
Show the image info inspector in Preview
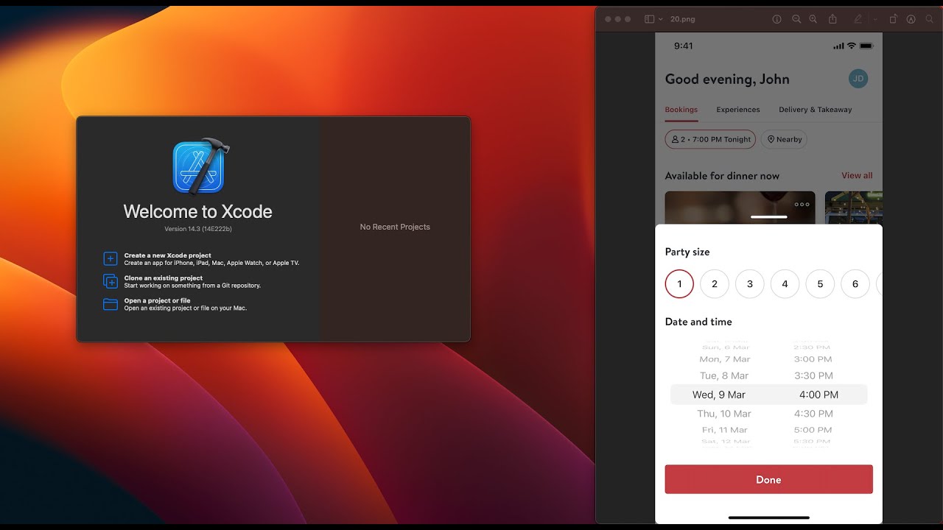[777, 19]
